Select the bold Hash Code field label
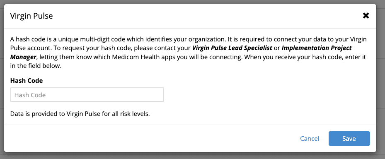The height and width of the screenshot is (159, 385). [27, 80]
